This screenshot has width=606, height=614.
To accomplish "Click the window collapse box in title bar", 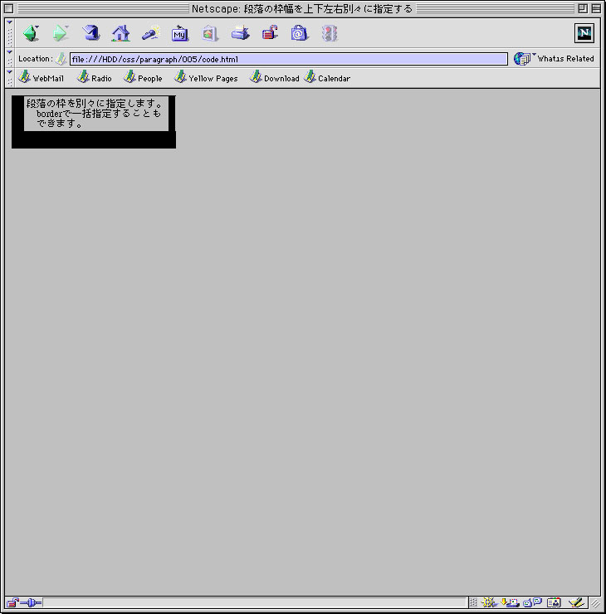I will point(596,8).
